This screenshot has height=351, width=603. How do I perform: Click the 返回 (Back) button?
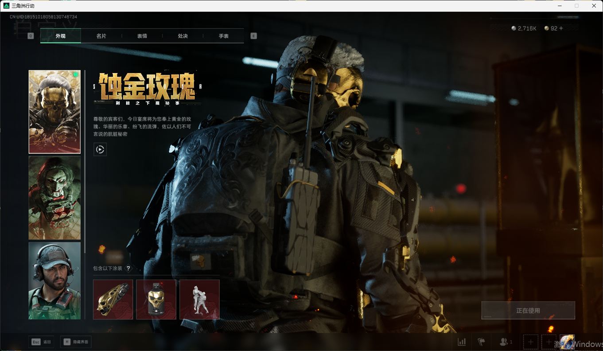tap(41, 342)
